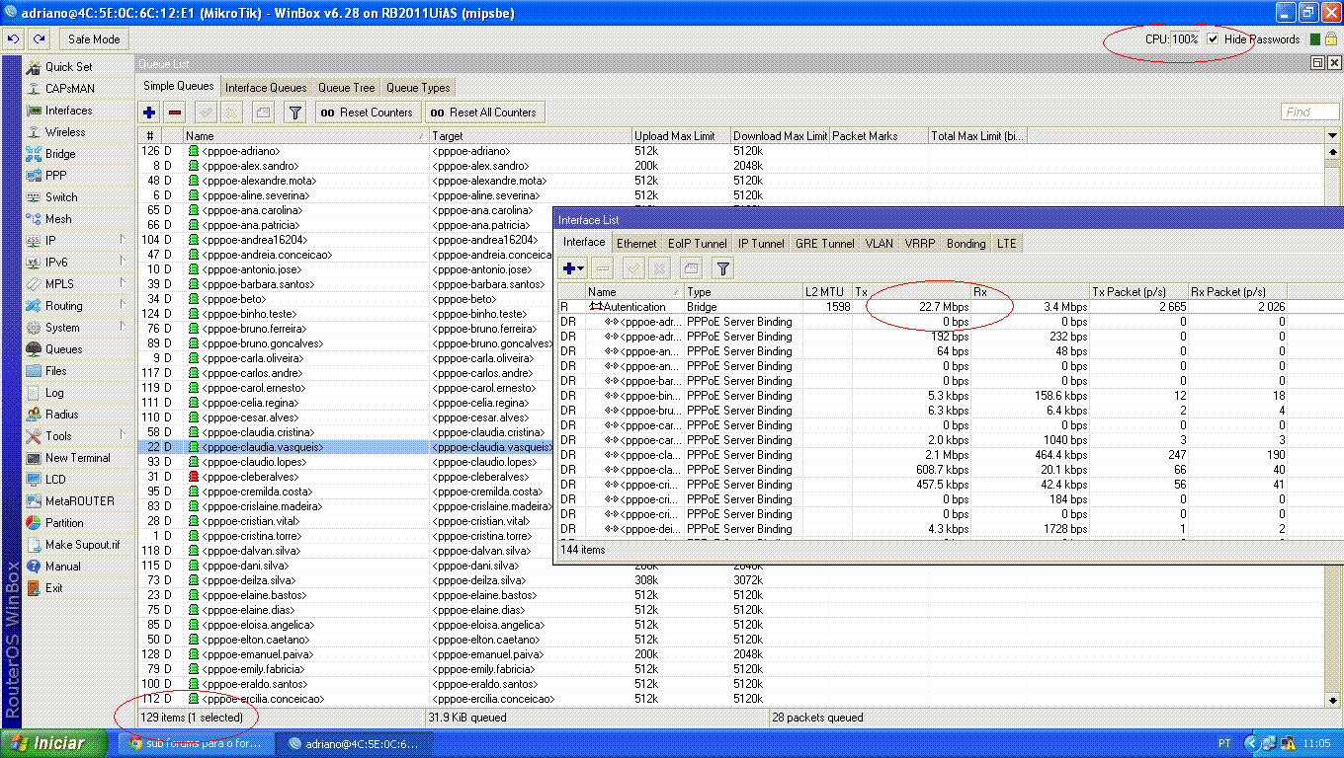Open New Terminal from the sidebar
This screenshot has width=1344, height=758.
coord(77,458)
